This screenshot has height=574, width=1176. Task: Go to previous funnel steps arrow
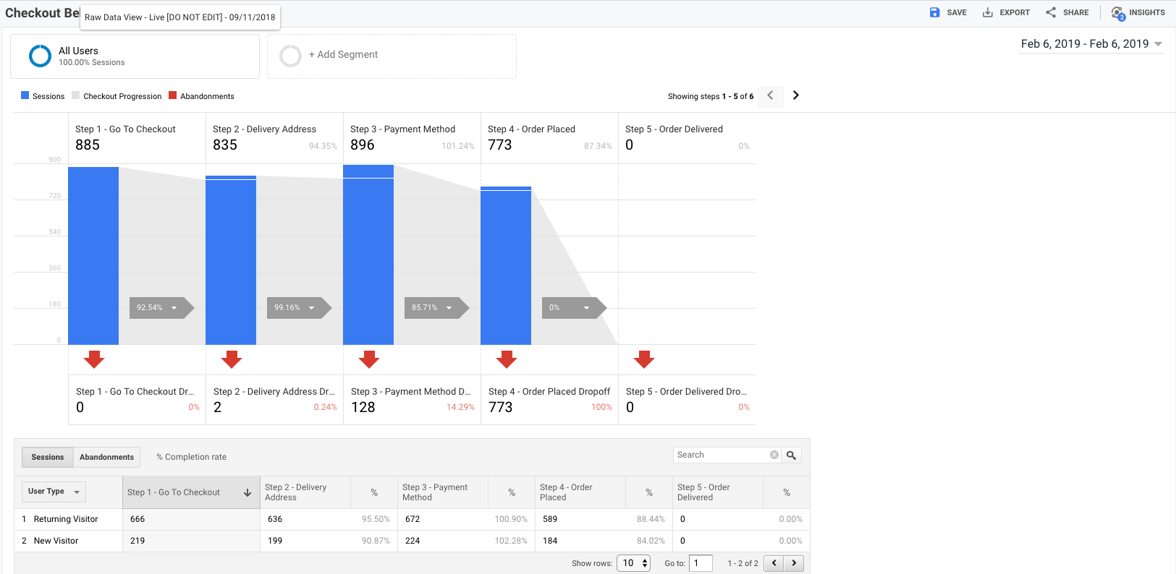click(x=770, y=95)
